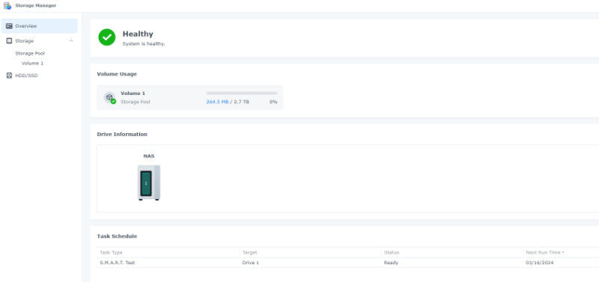The height and width of the screenshot is (282, 599).
Task: Click the Volume Usage section heading
Action: tap(117, 74)
